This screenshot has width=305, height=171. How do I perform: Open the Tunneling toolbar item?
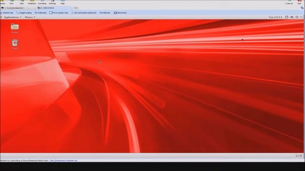coord(42,2)
